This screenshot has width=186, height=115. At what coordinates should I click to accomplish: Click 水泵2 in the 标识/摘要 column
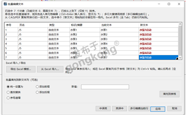click(85, 35)
